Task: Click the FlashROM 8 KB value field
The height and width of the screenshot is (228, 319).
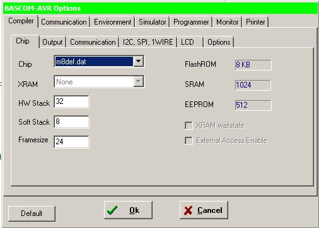Action: click(x=253, y=65)
